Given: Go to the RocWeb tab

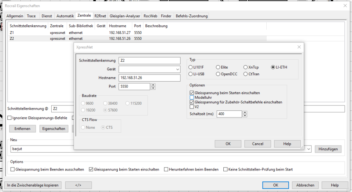Looking at the screenshot, I should [x=151, y=16].
